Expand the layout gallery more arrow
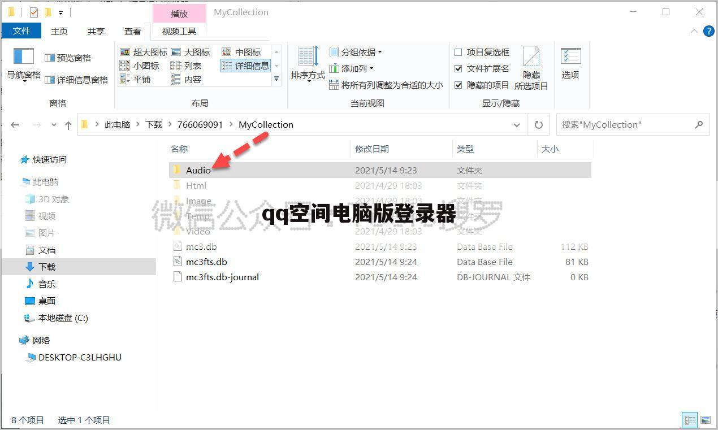The width and height of the screenshot is (718, 430). tap(276, 79)
